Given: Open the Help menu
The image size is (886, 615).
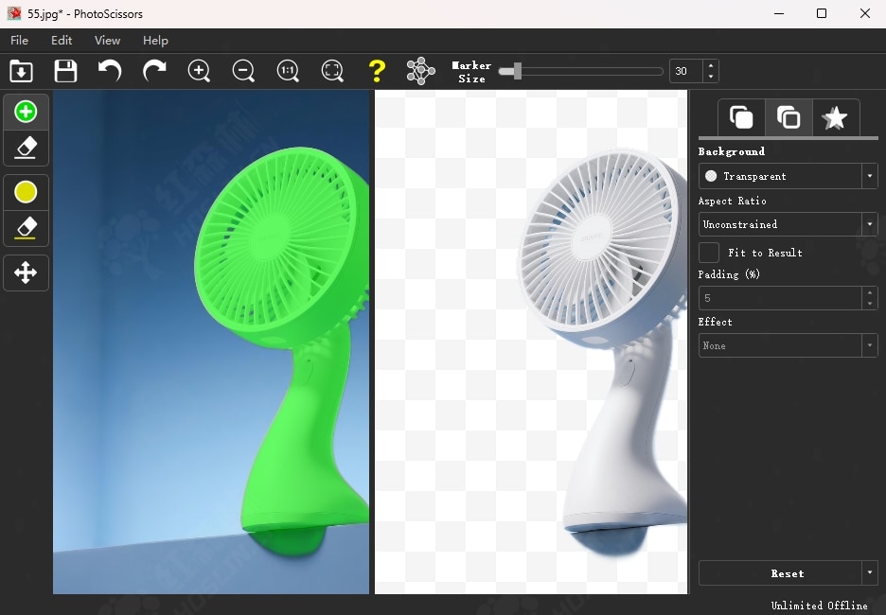Looking at the screenshot, I should point(155,41).
